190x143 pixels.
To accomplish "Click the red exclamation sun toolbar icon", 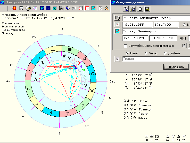I will 14,8.
